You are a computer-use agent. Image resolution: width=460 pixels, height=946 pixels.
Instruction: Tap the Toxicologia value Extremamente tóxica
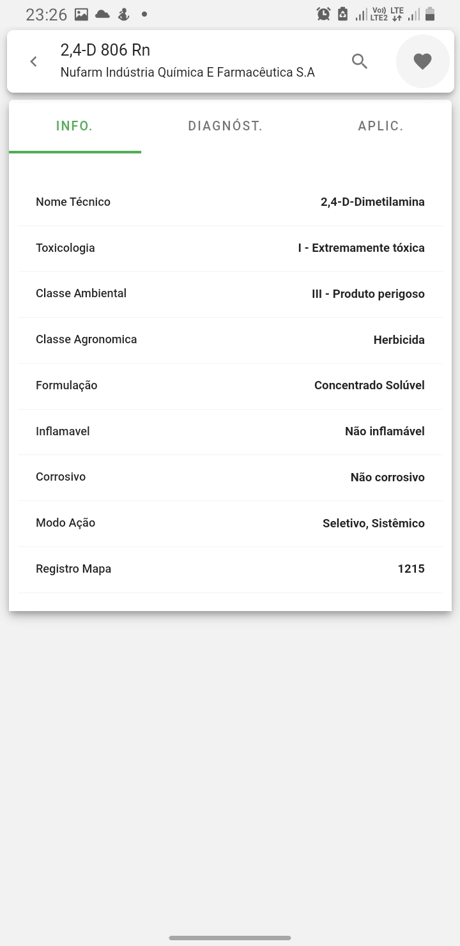[361, 248]
